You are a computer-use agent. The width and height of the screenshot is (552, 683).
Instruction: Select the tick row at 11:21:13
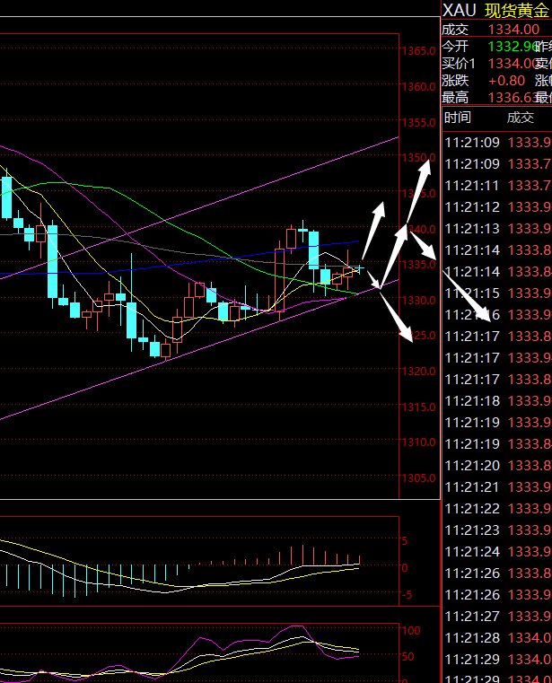497,229
